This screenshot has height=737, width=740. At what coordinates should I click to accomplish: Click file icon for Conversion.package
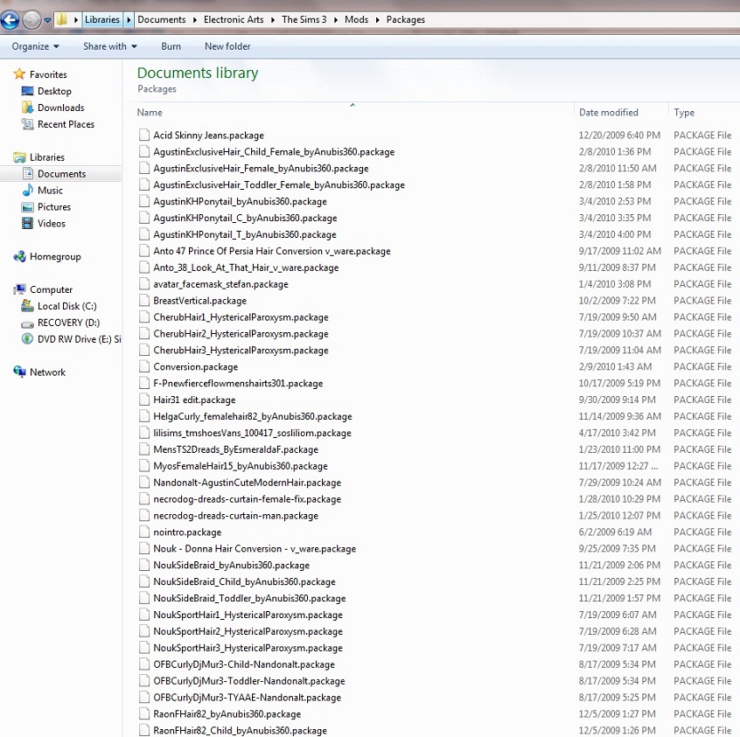tap(144, 366)
